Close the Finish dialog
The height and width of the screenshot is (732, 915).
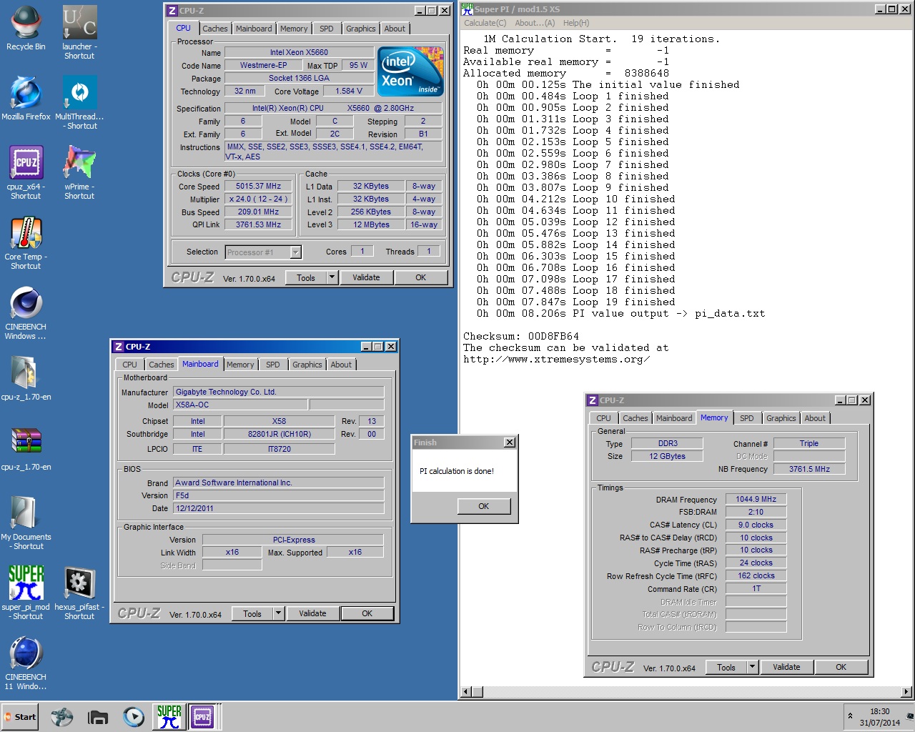(510, 442)
